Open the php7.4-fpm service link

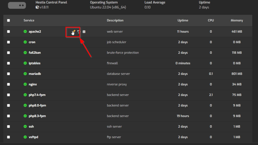coord(37,95)
